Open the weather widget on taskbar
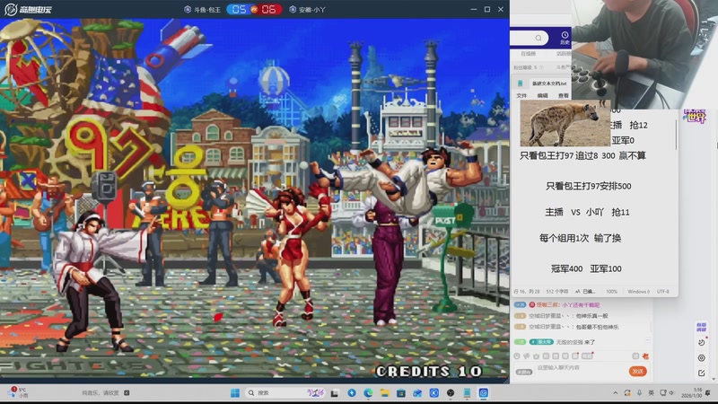 (18, 392)
